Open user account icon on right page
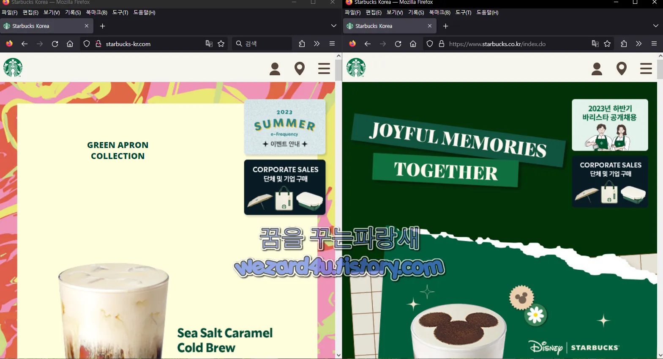Screen dimensions: 663x359 [x=597, y=69]
